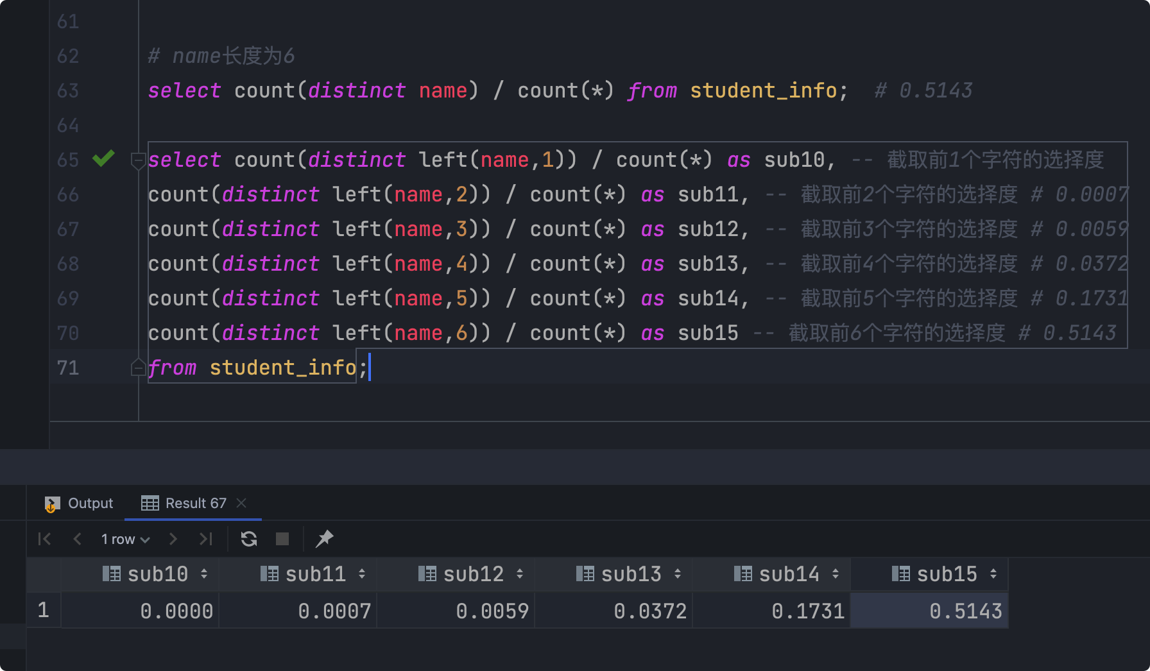The height and width of the screenshot is (671, 1150).
Task: Go to previous page of results
Action: click(78, 539)
